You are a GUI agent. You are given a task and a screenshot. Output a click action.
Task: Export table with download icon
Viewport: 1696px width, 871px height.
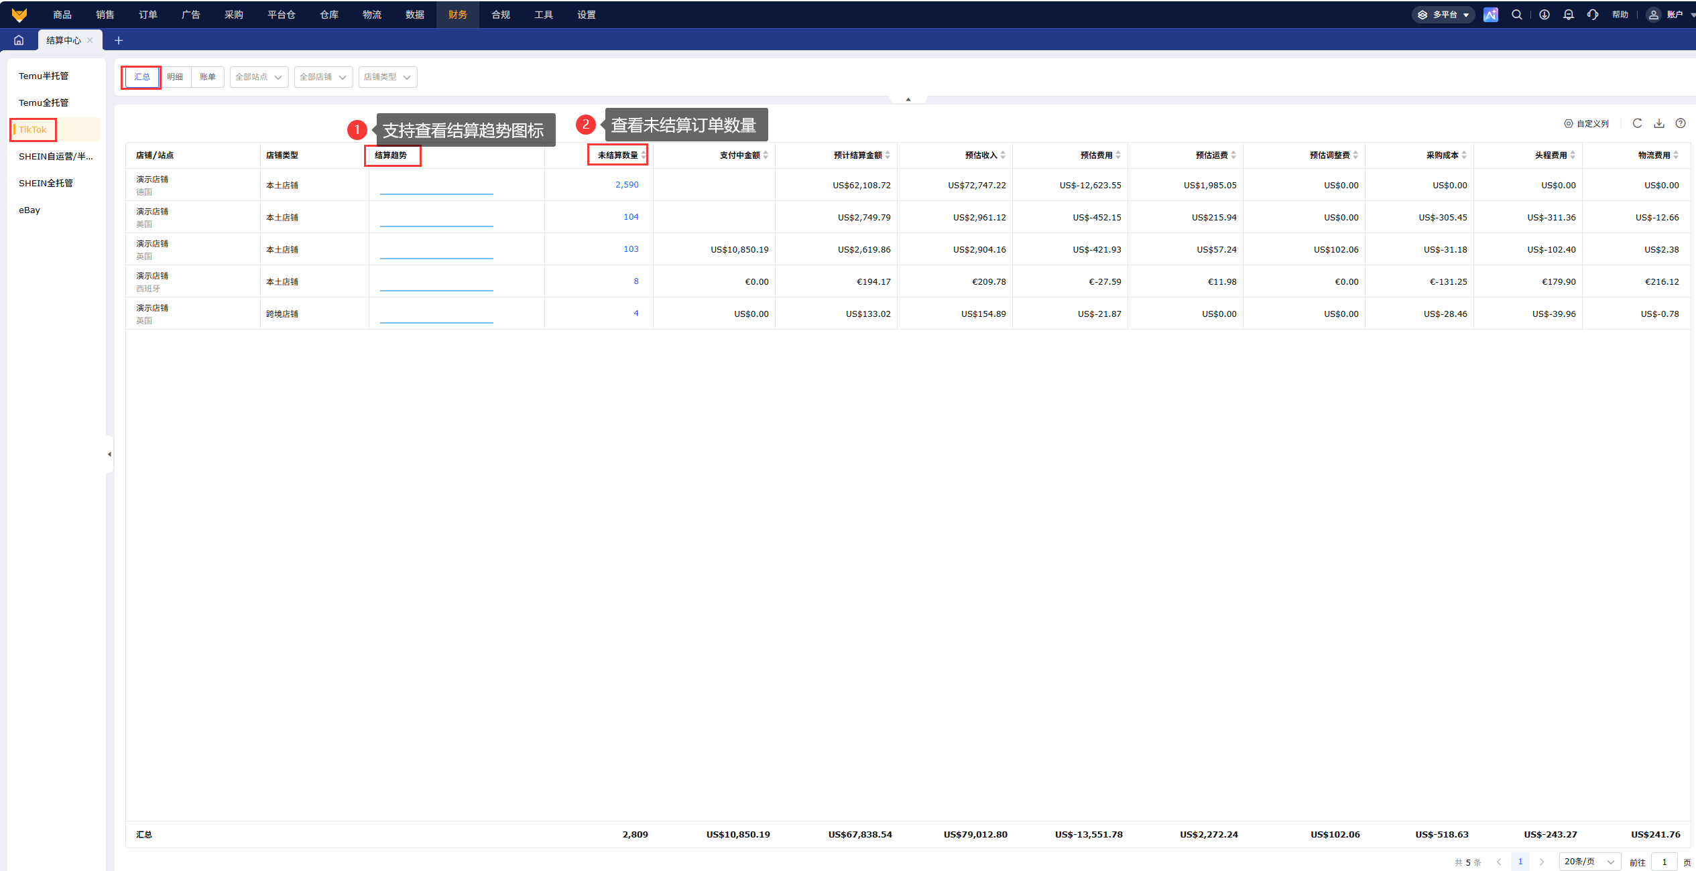tap(1659, 123)
